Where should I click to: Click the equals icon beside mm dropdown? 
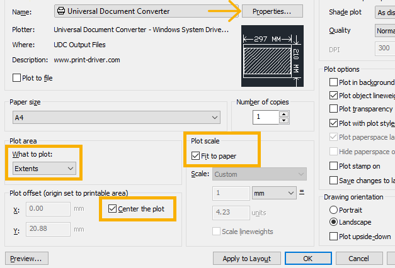302,193
